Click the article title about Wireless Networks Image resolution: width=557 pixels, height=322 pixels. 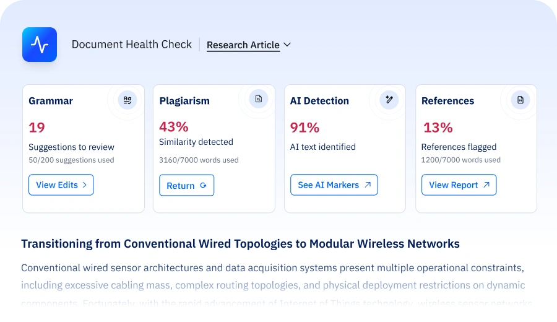pyautogui.click(x=241, y=244)
